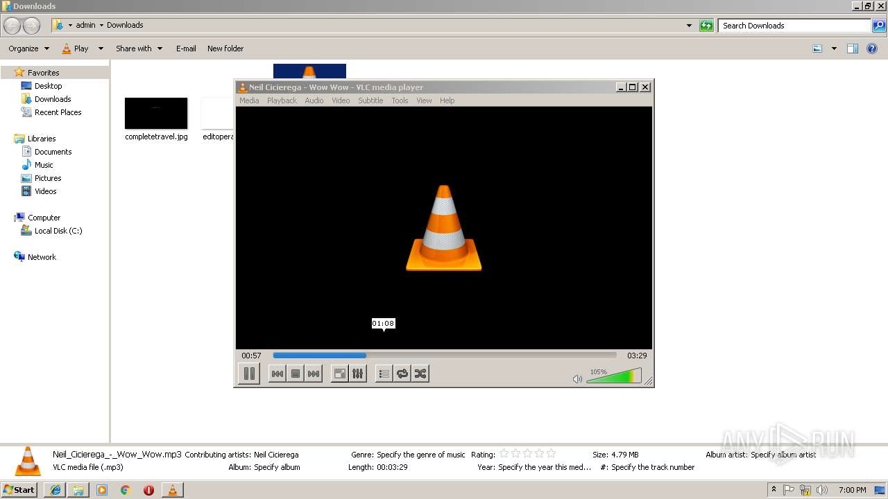Mute audio via VLC speaker icon
Viewport: 888px width, 499px height.
(x=577, y=378)
